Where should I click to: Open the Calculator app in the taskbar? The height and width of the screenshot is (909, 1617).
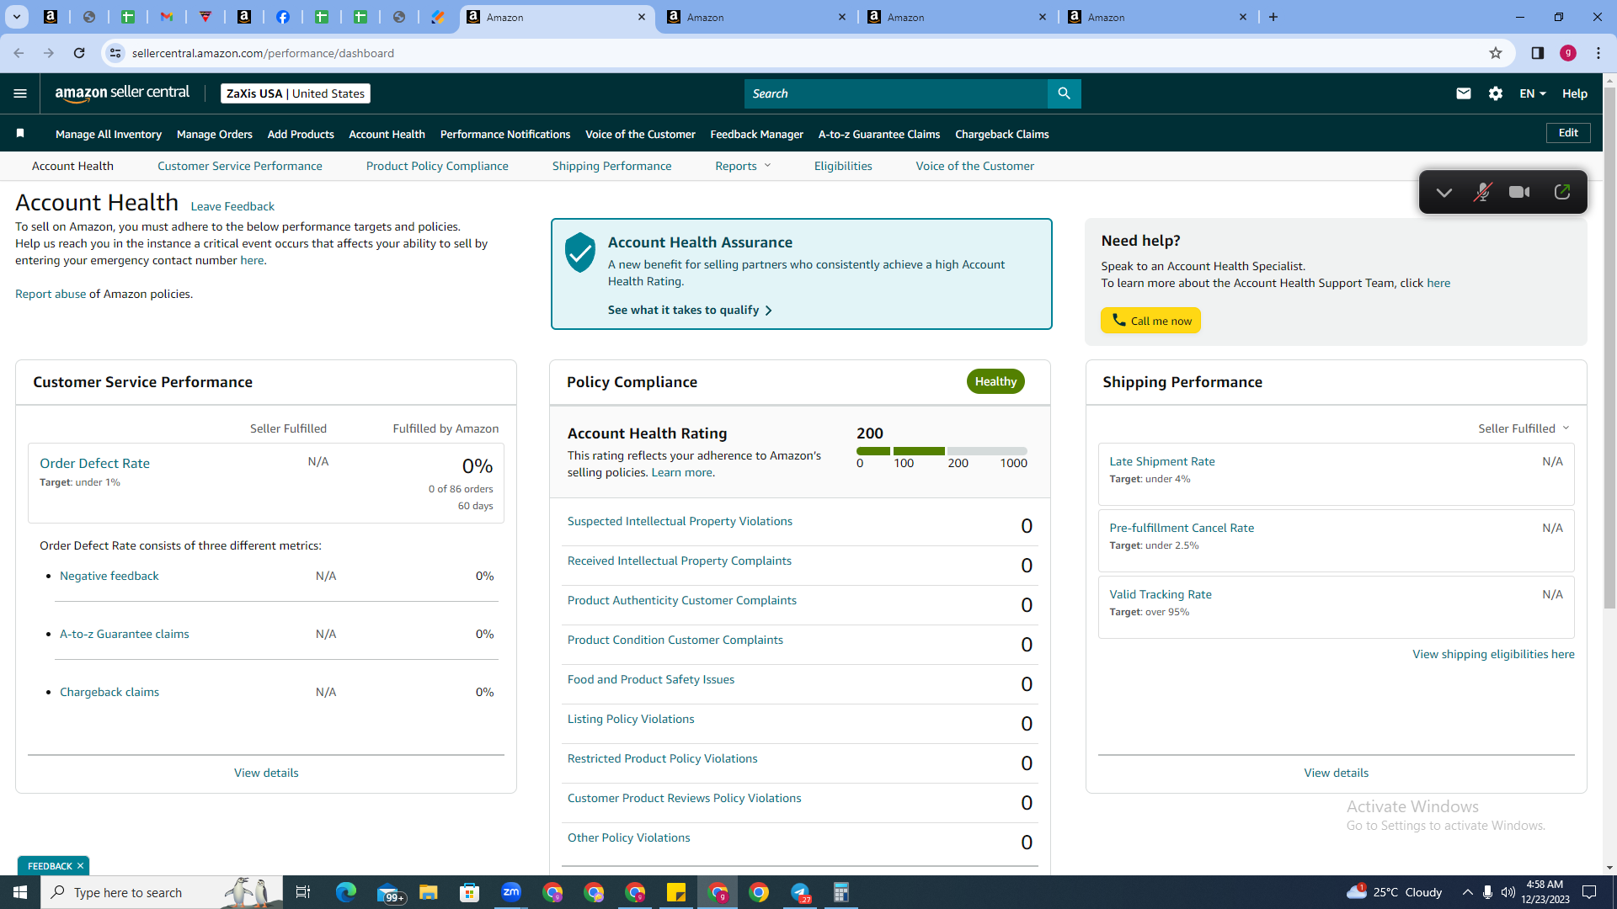pos(841,892)
